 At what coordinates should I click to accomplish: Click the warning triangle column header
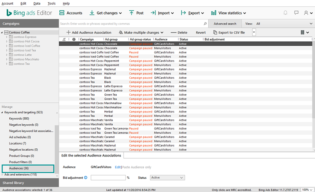coord(64,39)
